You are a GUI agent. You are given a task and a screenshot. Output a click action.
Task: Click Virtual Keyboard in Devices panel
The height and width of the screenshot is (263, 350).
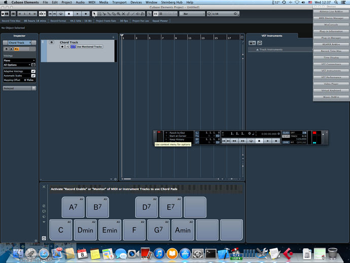click(x=331, y=90)
